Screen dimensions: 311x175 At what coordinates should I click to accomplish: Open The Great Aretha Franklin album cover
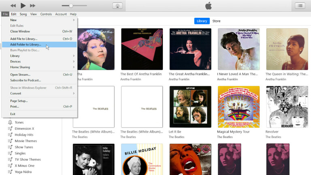[x=190, y=49]
